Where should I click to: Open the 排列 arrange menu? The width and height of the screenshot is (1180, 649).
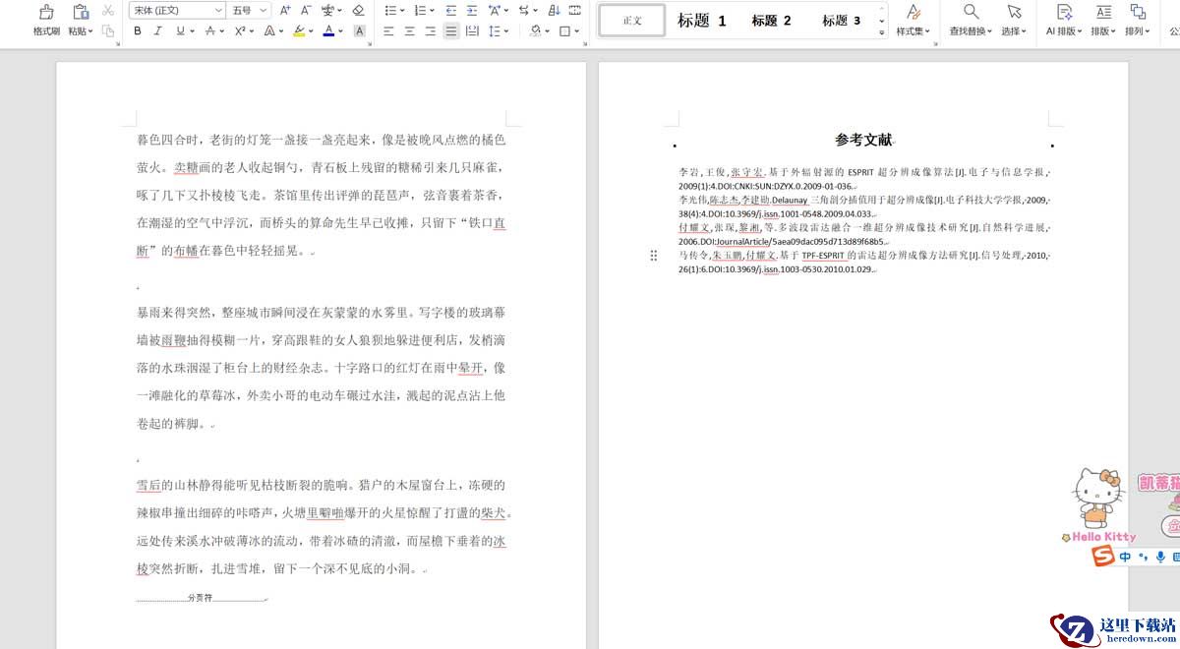click(x=1138, y=21)
